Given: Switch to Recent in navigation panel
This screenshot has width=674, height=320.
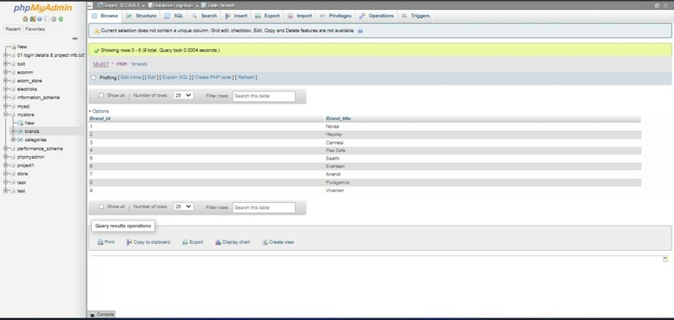Looking at the screenshot, I should (x=13, y=29).
